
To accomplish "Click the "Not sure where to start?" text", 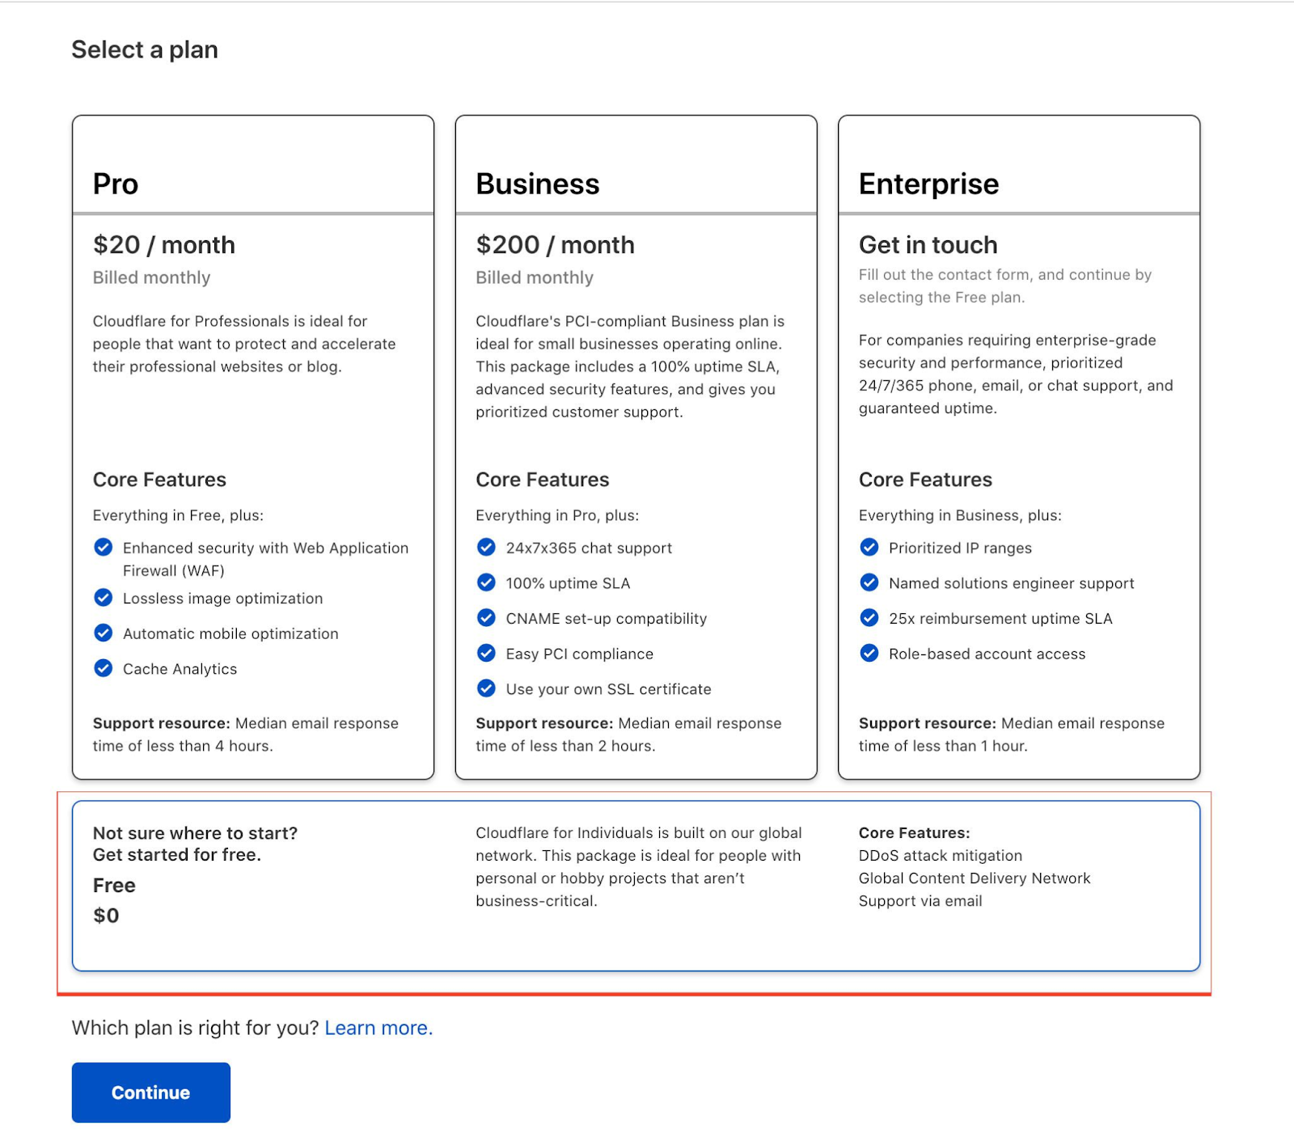I will 195,833.
